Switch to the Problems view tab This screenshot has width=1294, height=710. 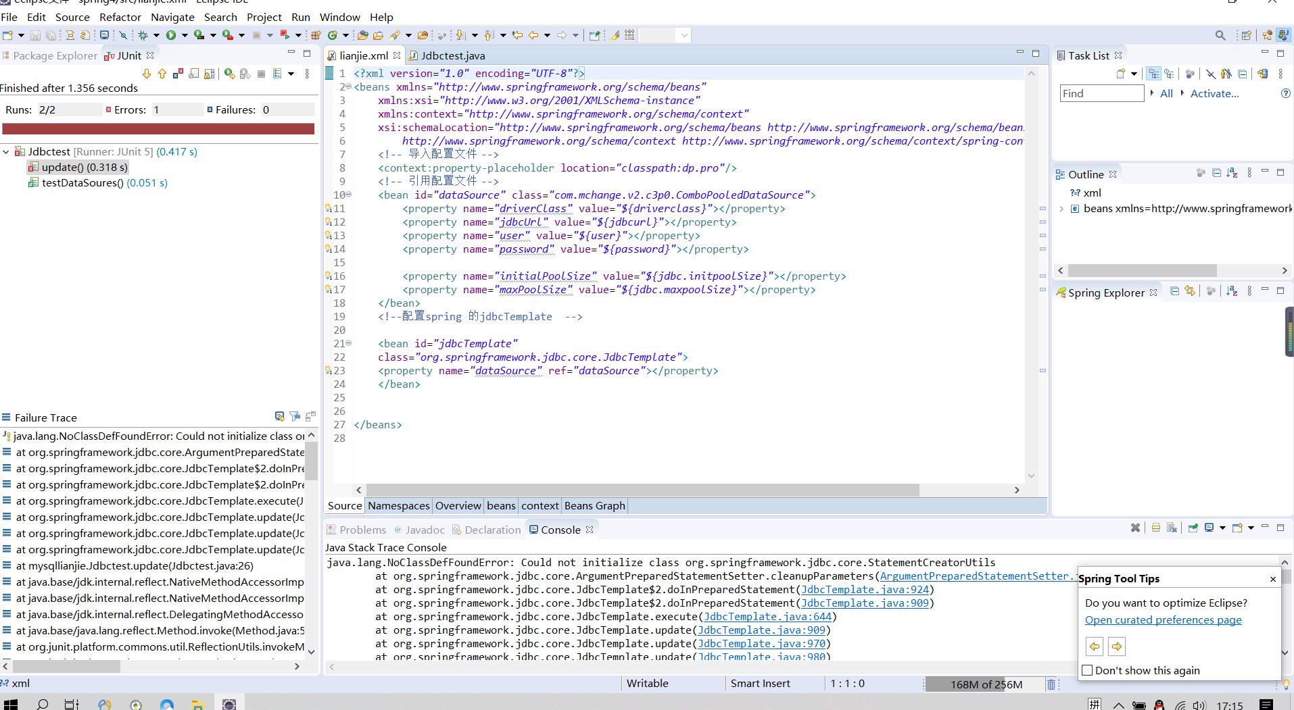357,530
